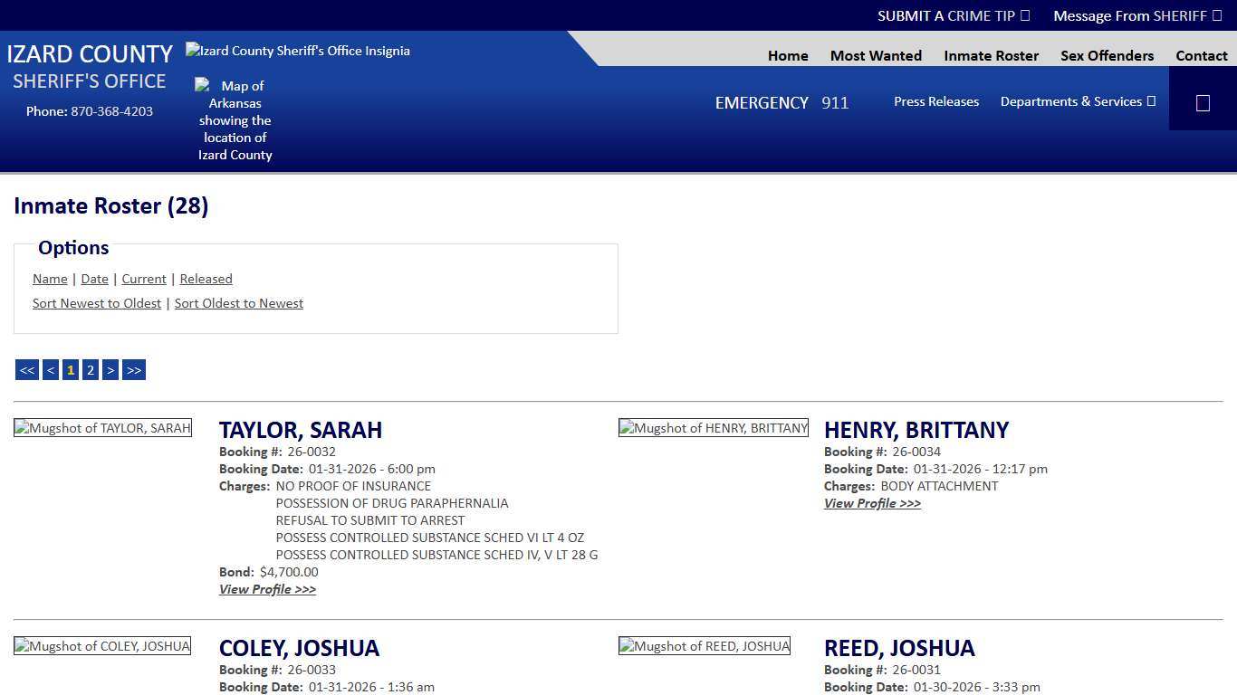View profile of HENRY, BRITTANY
Image resolution: width=1237 pixels, height=695 pixels.
point(871,503)
